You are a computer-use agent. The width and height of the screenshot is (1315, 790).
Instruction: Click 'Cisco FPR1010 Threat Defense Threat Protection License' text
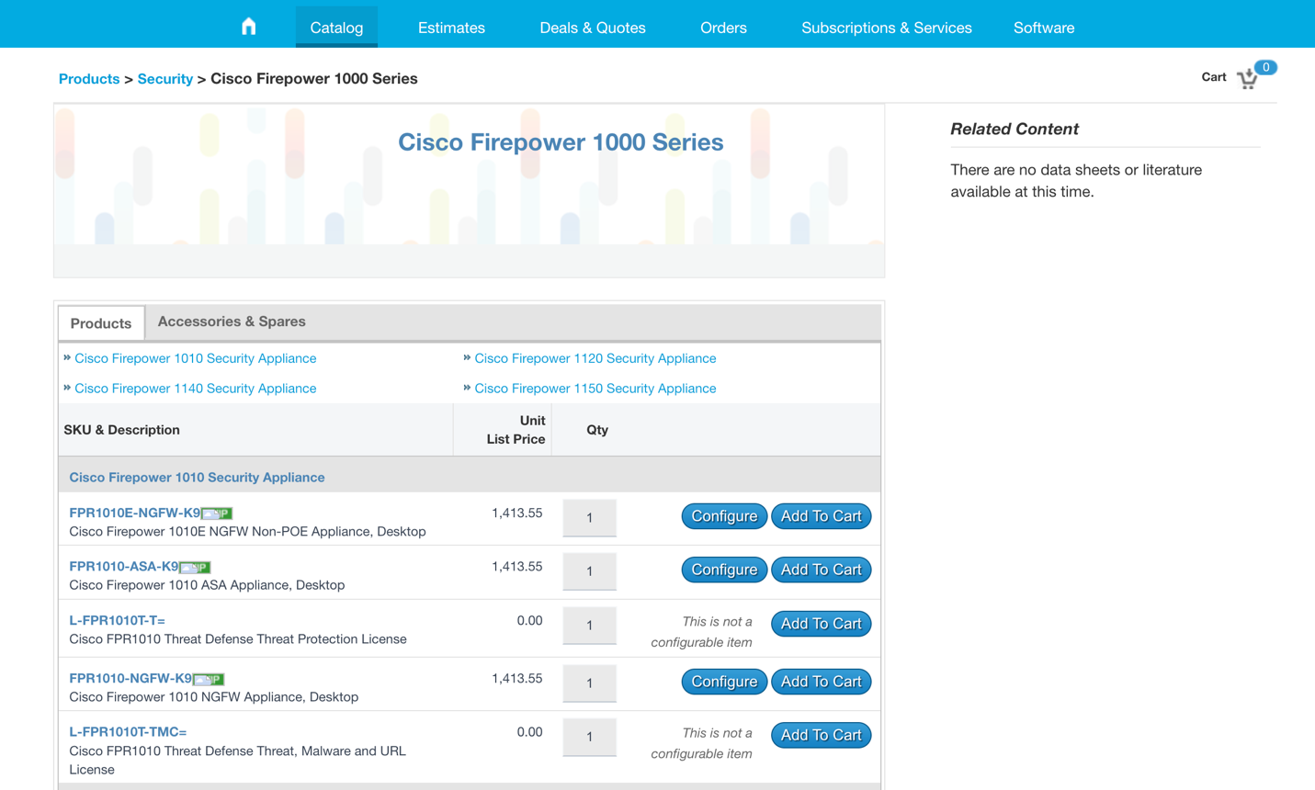237,639
